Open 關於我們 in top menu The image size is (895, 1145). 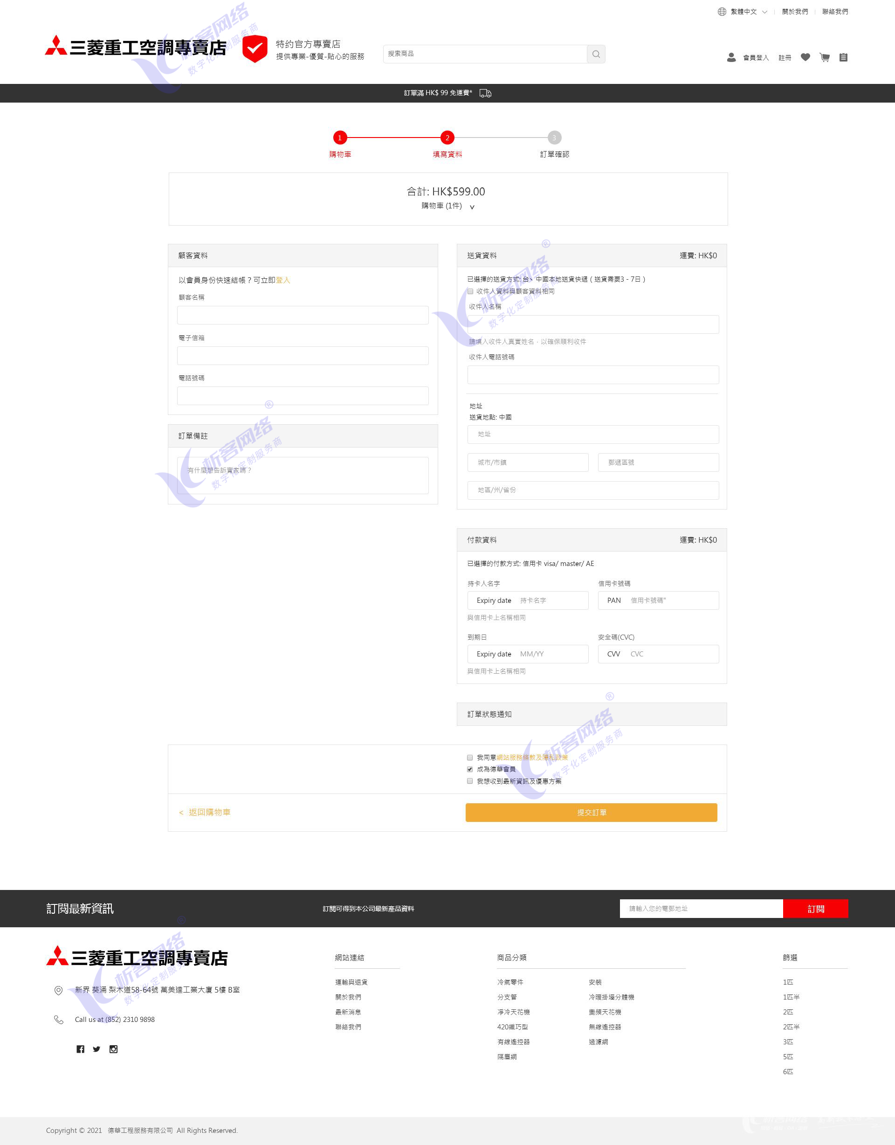(x=794, y=12)
